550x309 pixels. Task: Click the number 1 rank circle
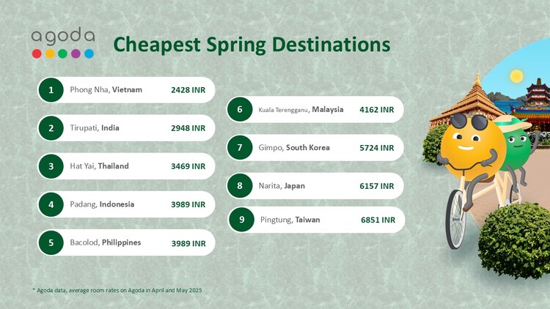coord(51,90)
